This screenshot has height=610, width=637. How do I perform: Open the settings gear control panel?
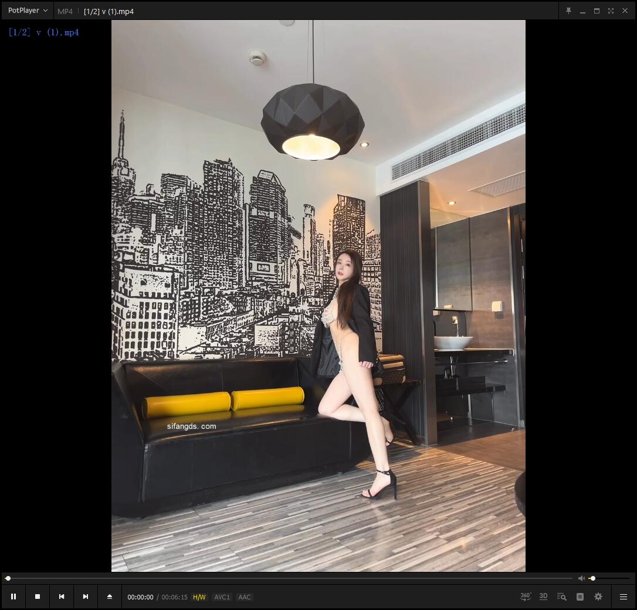coord(598,597)
